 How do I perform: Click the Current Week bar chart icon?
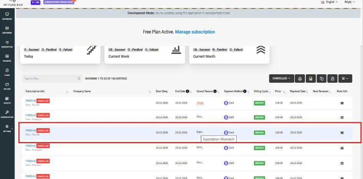(x=176, y=50)
